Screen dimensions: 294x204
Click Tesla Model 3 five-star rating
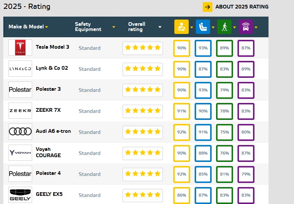pos(143,48)
